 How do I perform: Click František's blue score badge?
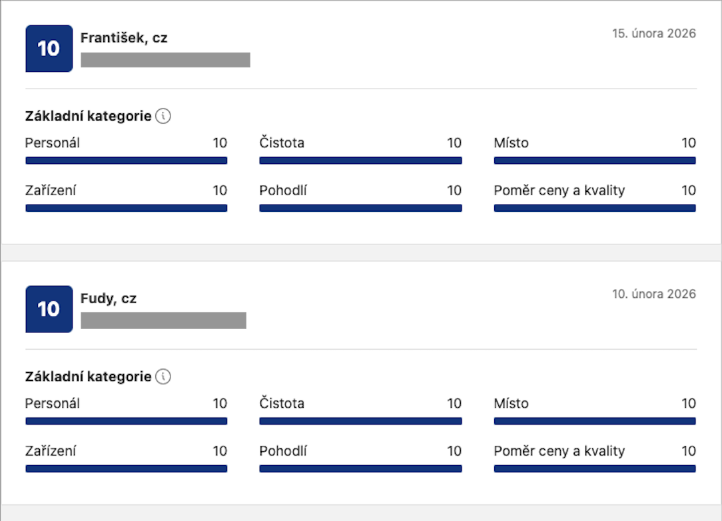point(49,49)
